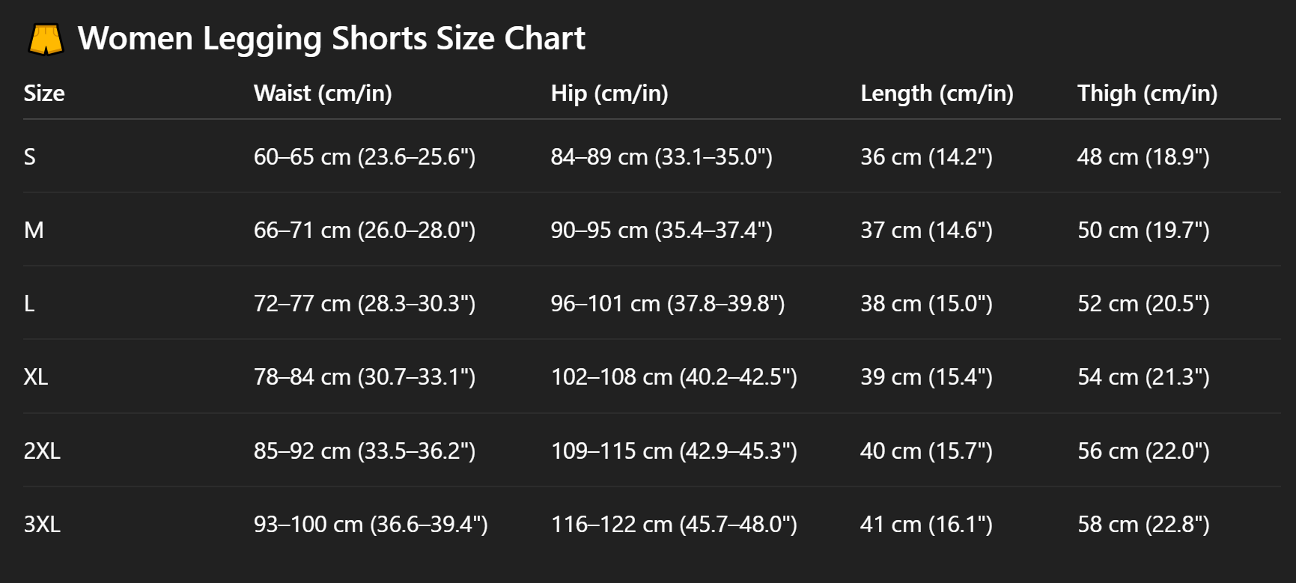Click the L size row label
Image resolution: width=1296 pixels, height=583 pixels.
pyautogui.click(x=29, y=303)
